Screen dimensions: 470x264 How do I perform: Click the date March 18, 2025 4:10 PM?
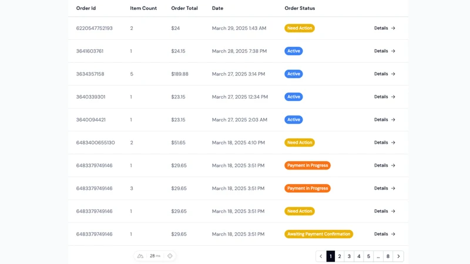(239, 143)
